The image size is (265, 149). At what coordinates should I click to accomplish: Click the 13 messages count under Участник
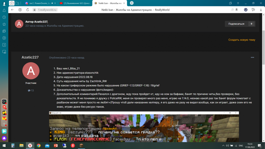[x=31, y=91]
